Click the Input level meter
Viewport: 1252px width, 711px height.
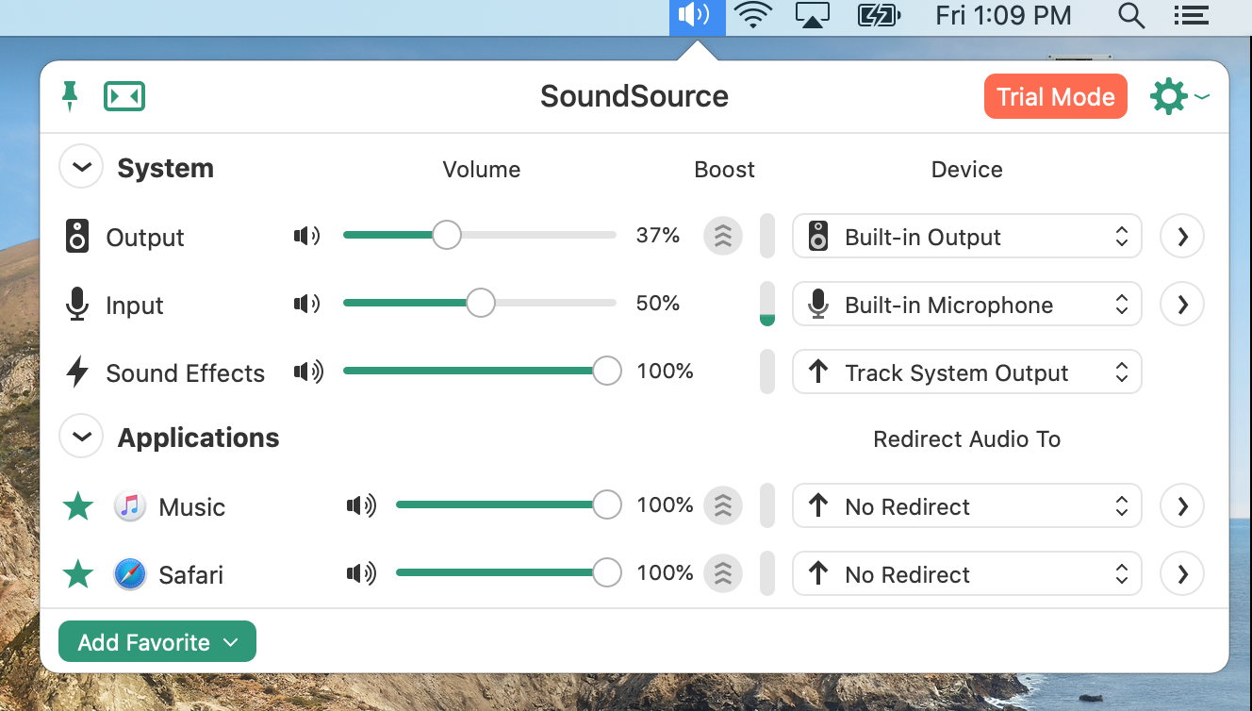[x=767, y=304]
